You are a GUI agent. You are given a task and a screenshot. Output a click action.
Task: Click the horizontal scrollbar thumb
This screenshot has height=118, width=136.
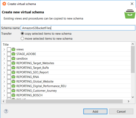pyautogui.click(x=64, y=101)
